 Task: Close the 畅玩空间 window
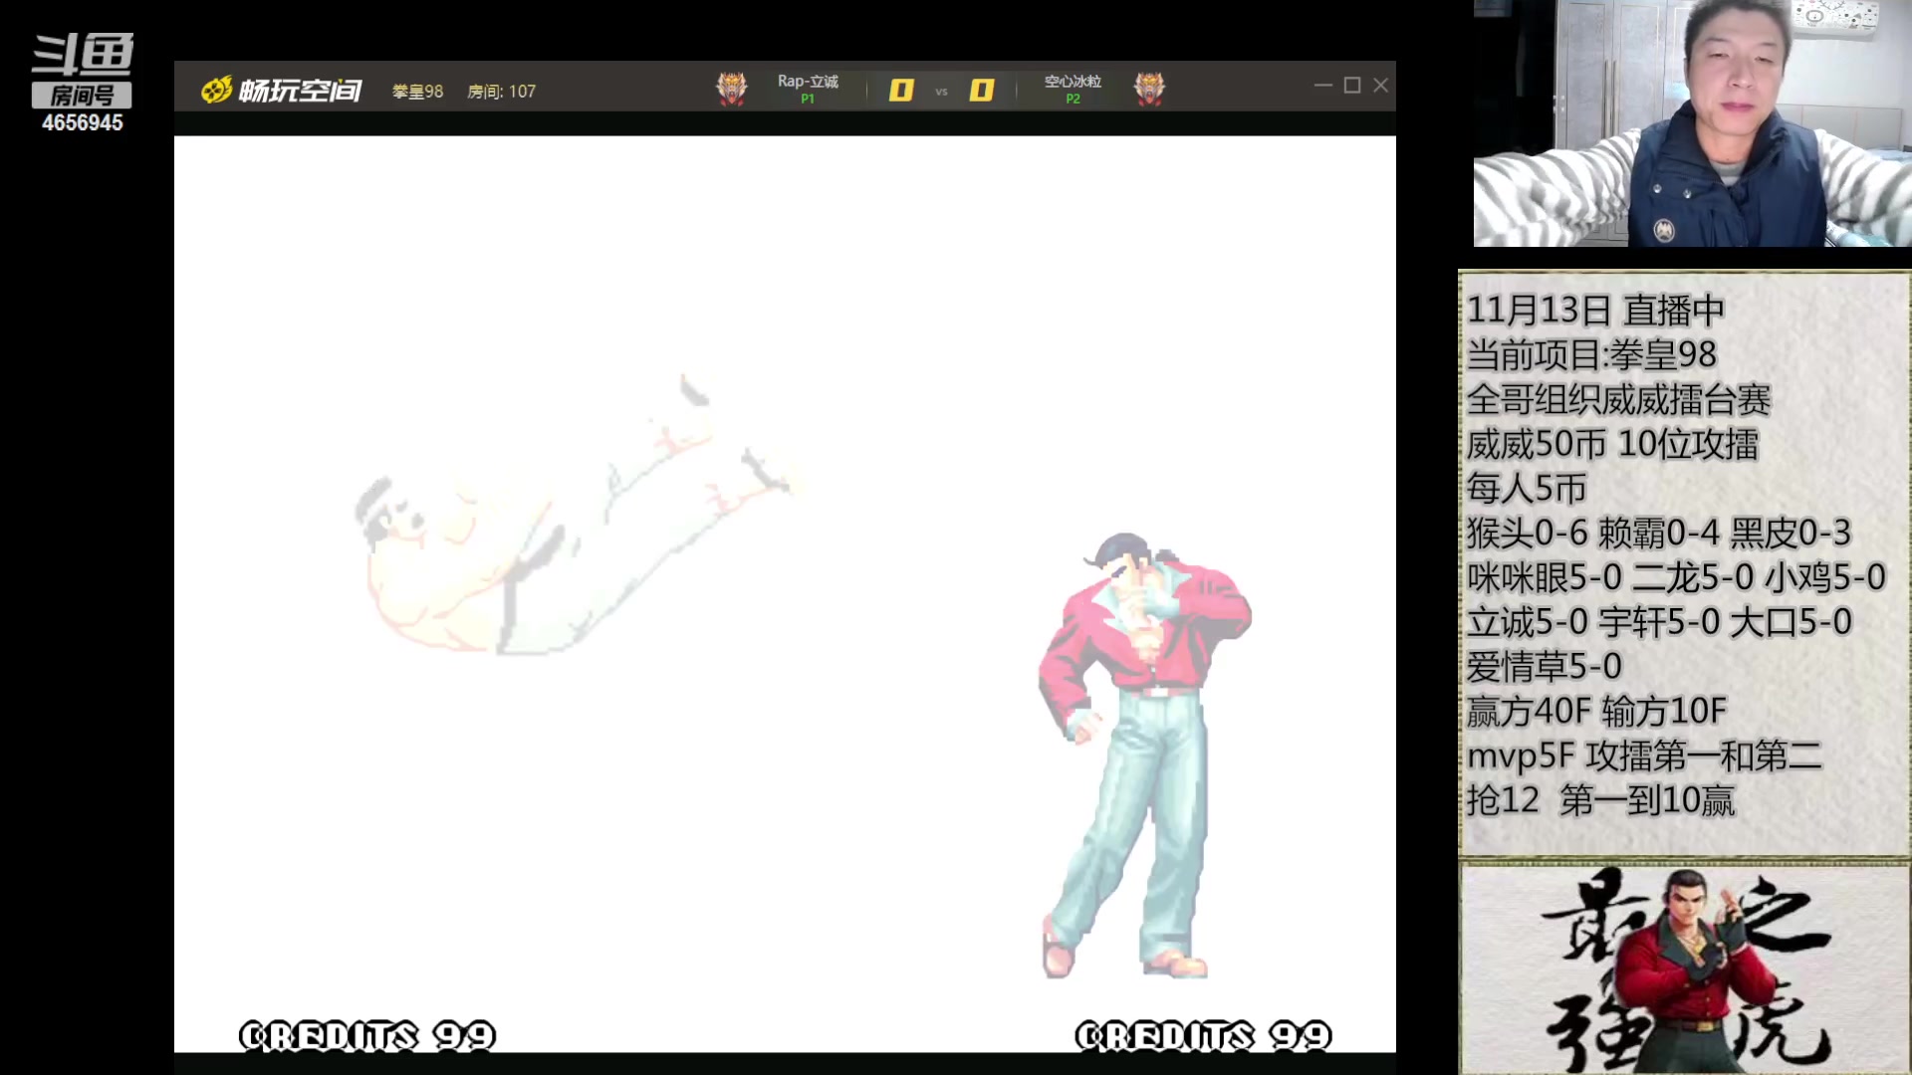(x=1380, y=86)
